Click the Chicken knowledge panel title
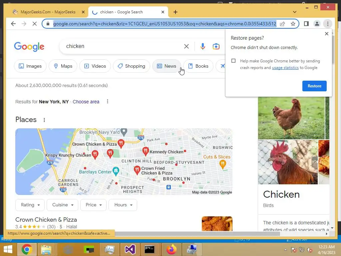 [x=281, y=194]
